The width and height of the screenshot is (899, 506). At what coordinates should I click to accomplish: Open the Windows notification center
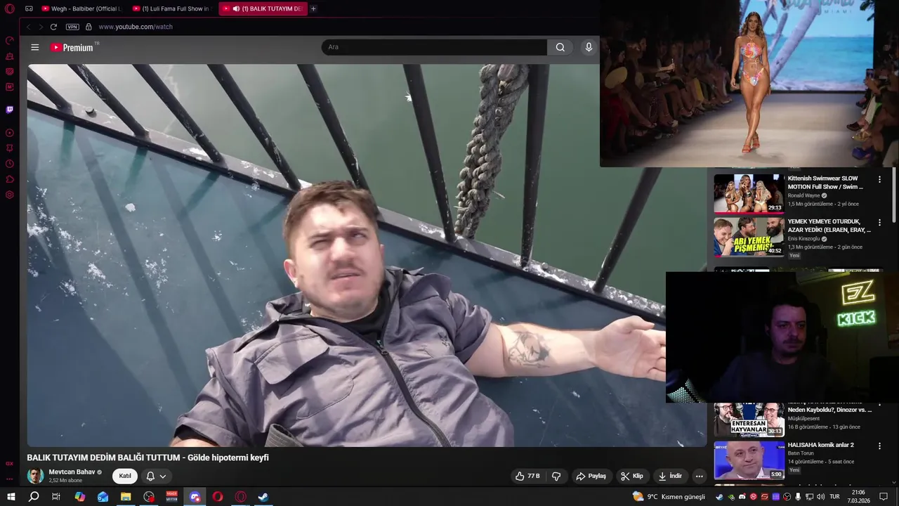coord(884,497)
